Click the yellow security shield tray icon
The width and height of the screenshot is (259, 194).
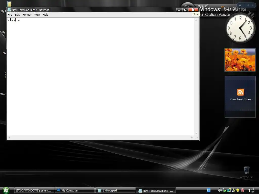[x=238, y=190]
